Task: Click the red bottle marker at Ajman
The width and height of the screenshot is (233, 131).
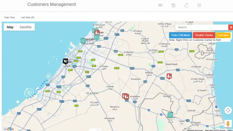Action: click(x=97, y=32)
